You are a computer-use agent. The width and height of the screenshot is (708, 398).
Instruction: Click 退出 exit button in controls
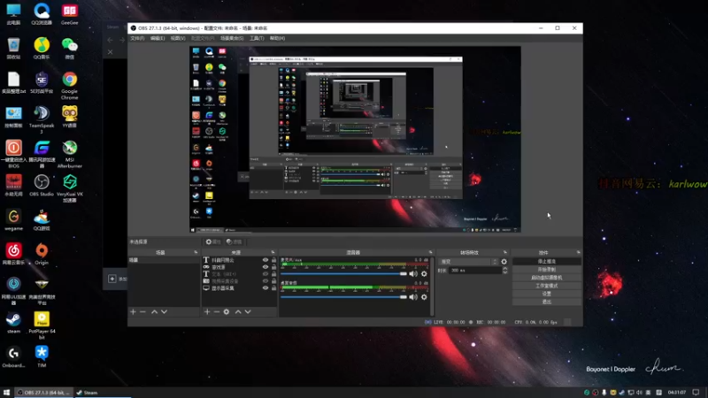pos(547,302)
